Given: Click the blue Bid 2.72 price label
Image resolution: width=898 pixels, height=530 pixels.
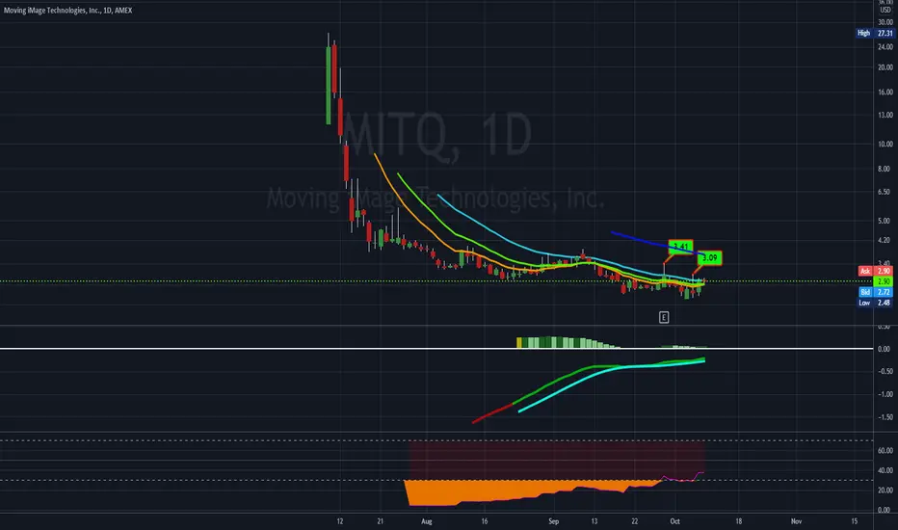Looking at the screenshot, I should [x=876, y=292].
